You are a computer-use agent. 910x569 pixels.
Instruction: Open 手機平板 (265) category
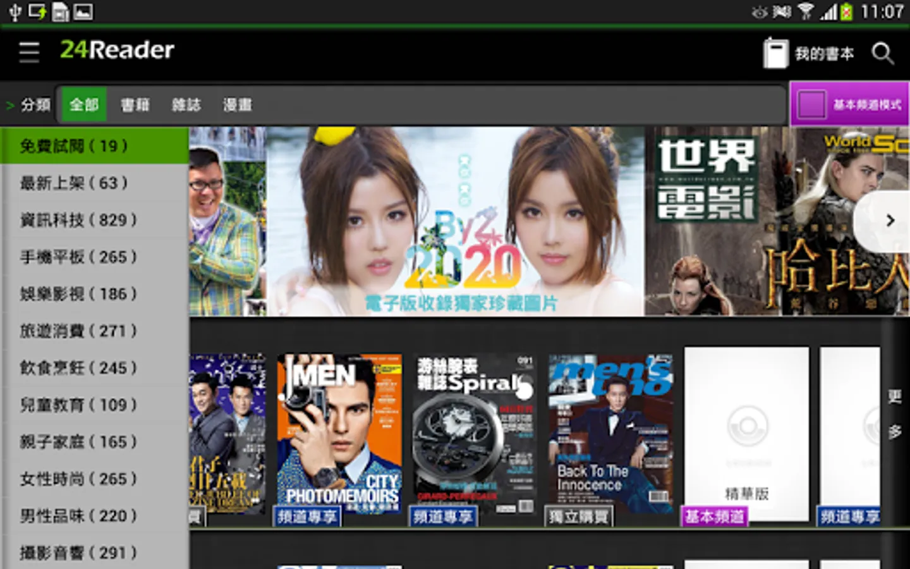[x=94, y=257]
